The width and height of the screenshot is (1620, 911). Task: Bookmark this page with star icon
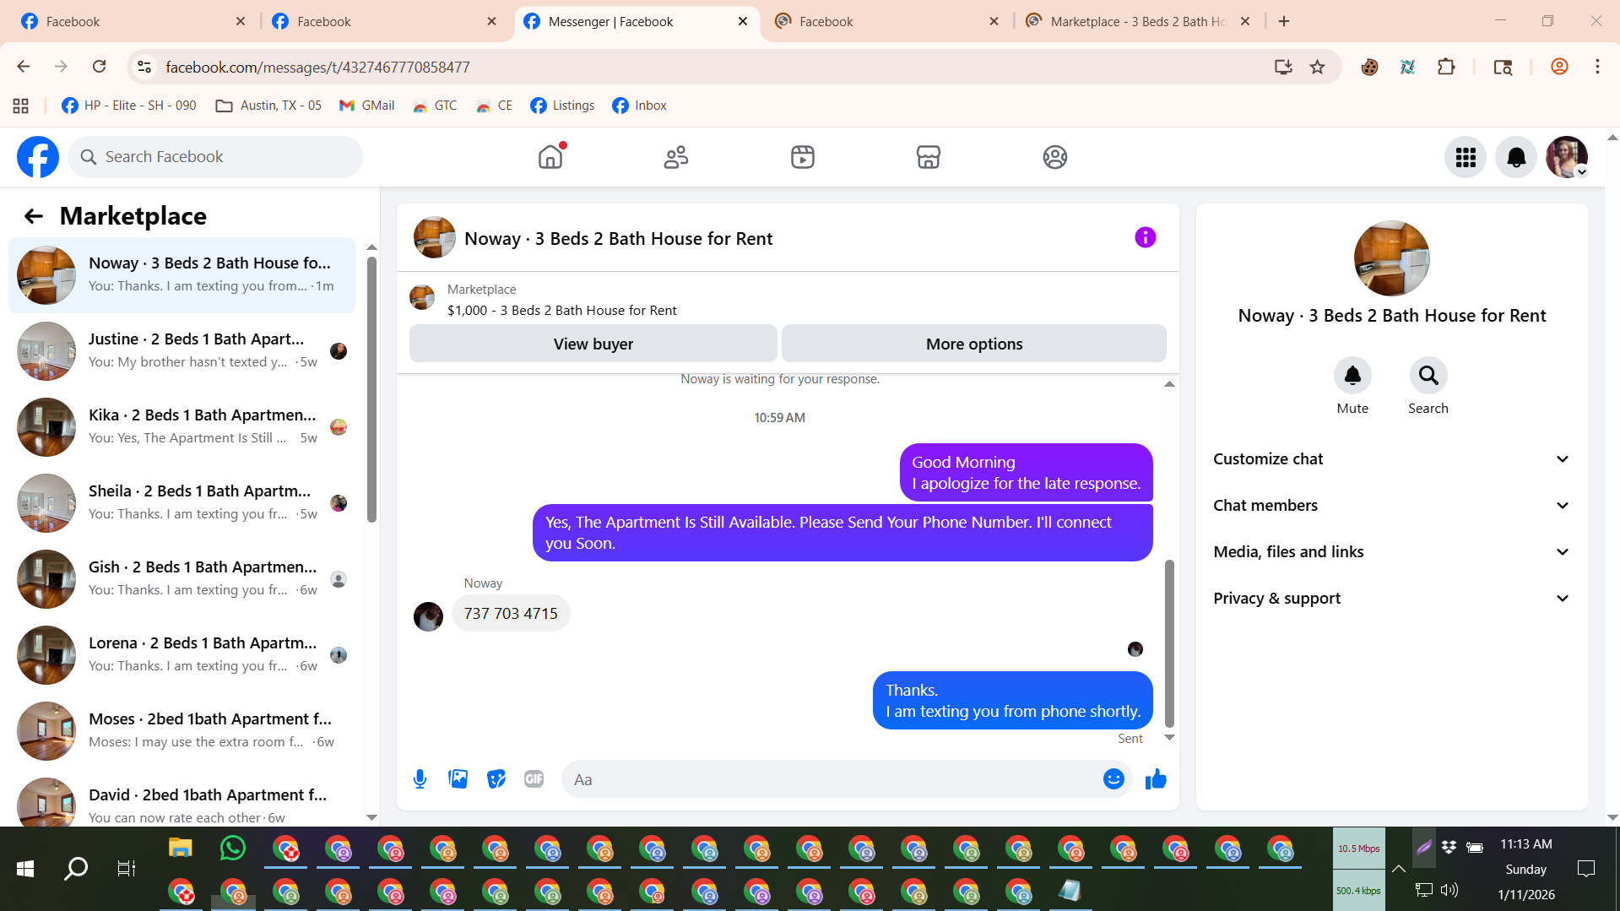tap(1317, 67)
